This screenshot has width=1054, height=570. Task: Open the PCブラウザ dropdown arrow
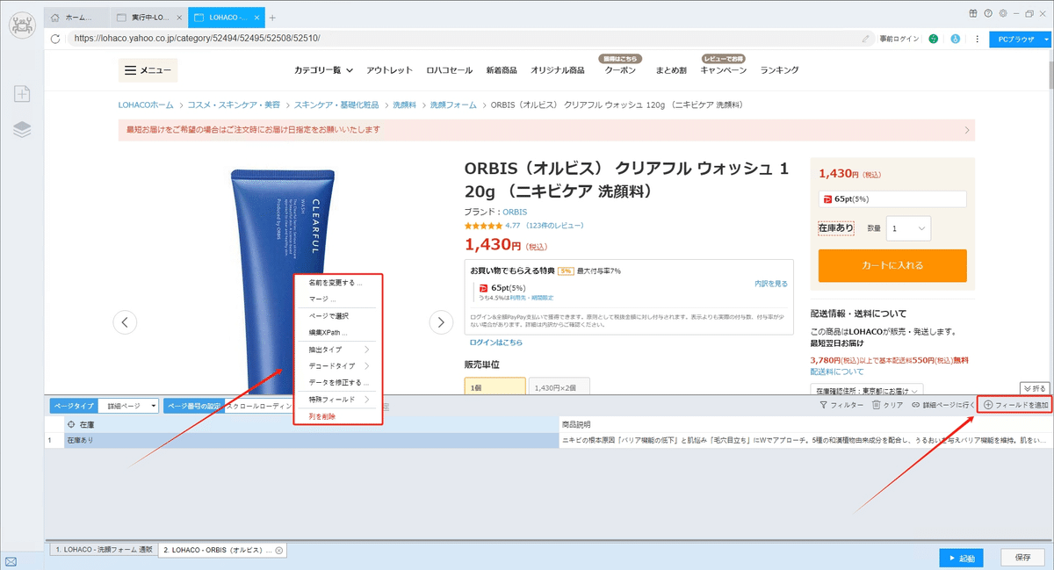click(1046, 39)
